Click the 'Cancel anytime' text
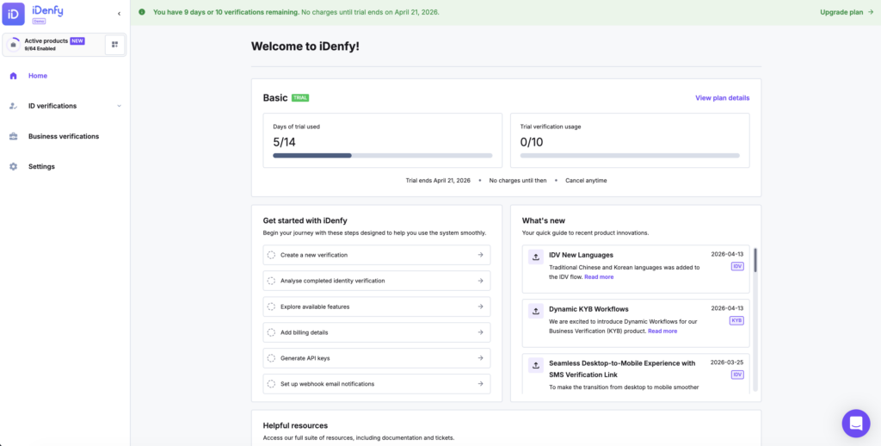 pyautogui.click(x=586, y=181)
